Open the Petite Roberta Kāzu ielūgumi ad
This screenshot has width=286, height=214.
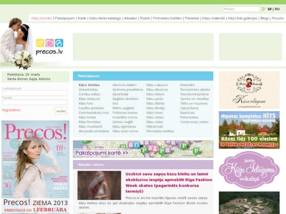coord(249,90)
